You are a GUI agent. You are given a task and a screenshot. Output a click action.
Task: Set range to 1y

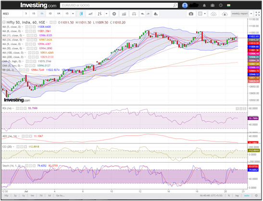click(x=24, y=195)
